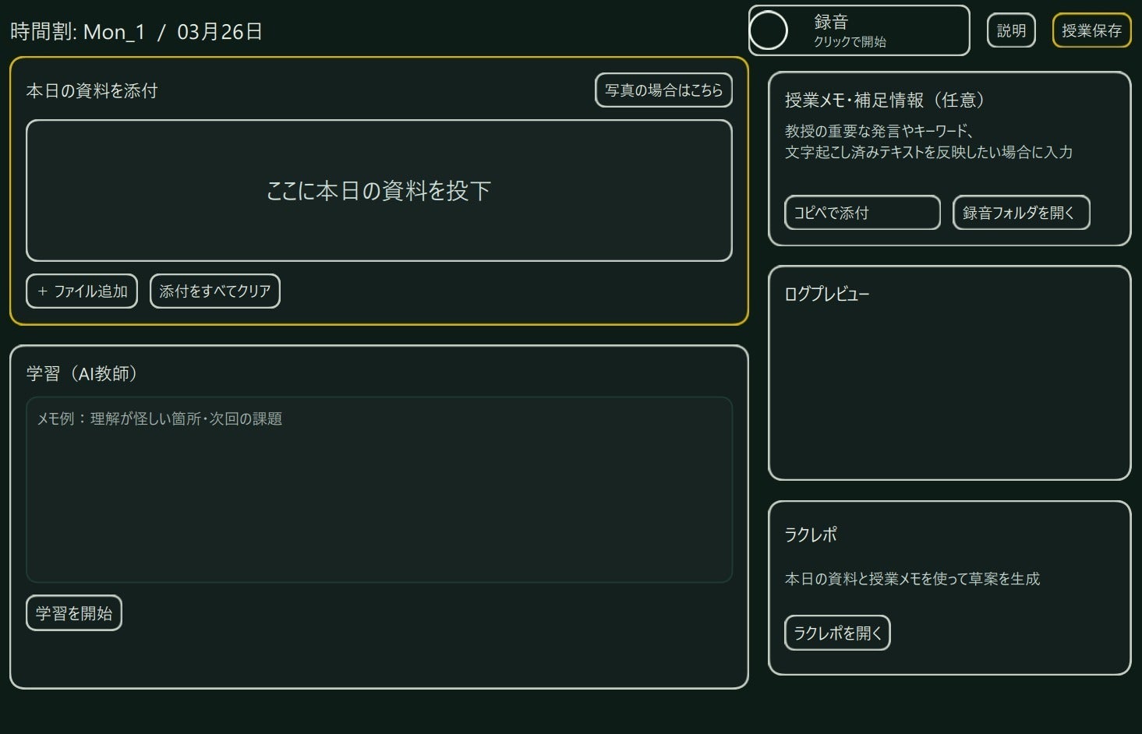Click 写真の場合はこちら for photo upload
The image size is (1142, 734).
[663, 90]
